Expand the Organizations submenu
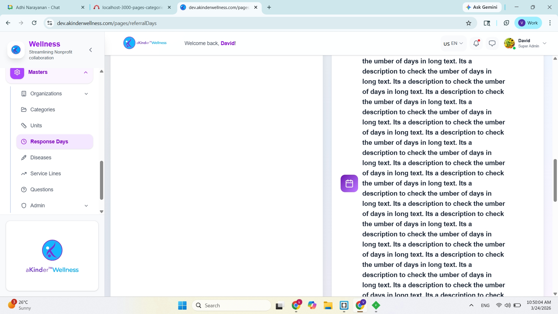This screenshot has width=558, height=314. pos(86,94)
